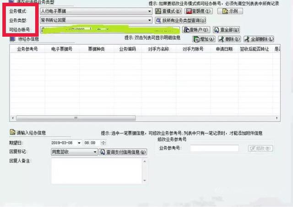The width and height of the screenshot is (293, 207).
Task: Click the 业务编码 column header
Action: point(128,49)
